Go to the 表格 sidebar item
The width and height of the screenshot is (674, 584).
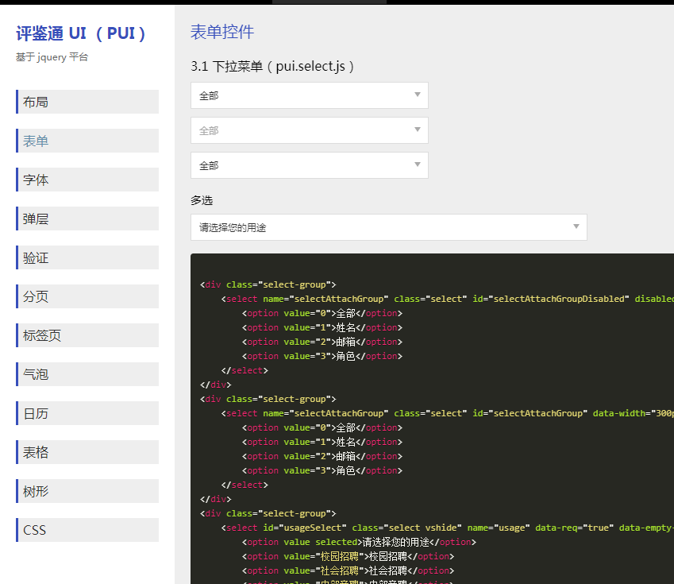click(x=87, y=452)
